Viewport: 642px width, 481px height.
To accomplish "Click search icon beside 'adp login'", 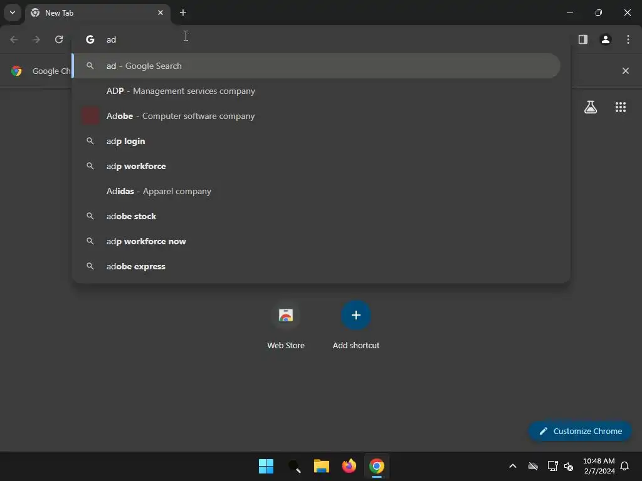I will pyautogui.click(x=90, y=141).
